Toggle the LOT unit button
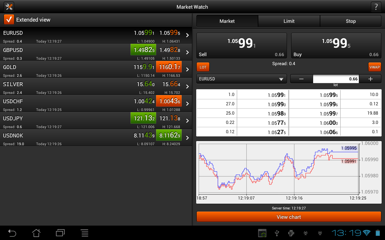Screen dimensions: 385x240 (x=203, y=67)
